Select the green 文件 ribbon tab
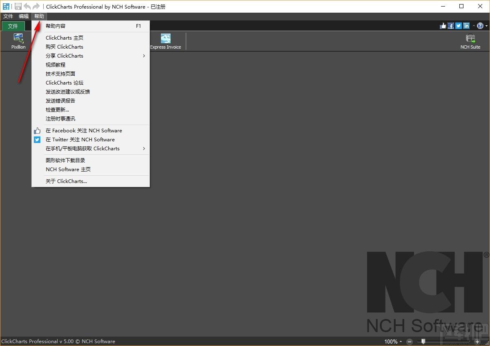This screenshot has width=490, height=346. [x=13, y=26]
